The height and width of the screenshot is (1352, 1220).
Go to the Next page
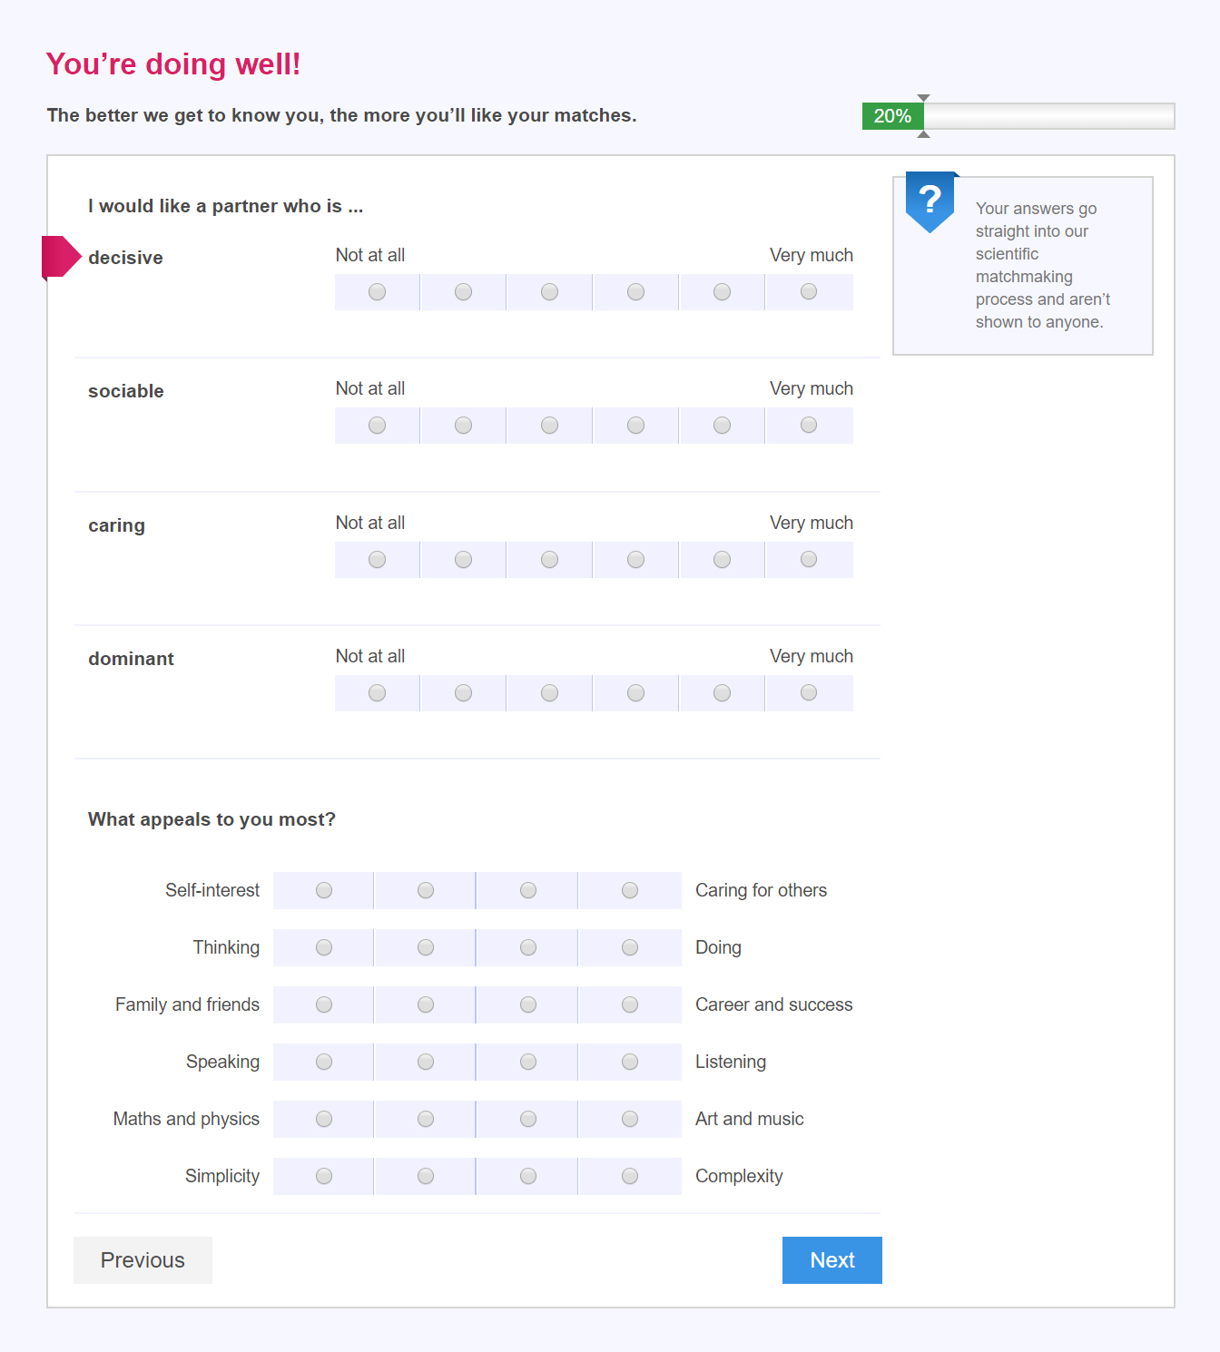[831, 1260]
